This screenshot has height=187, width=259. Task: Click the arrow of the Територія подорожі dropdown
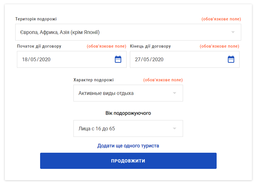[233, 32]
